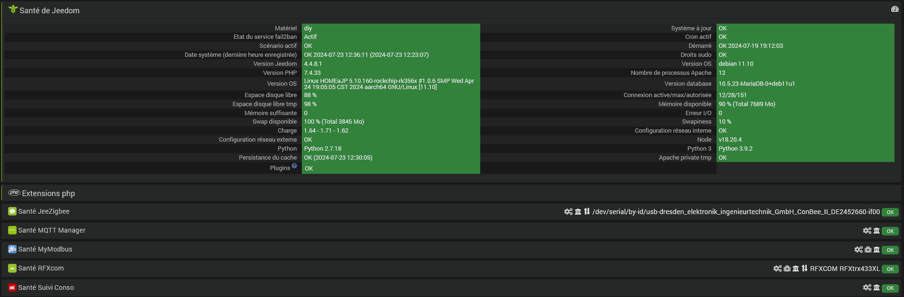
Task: Collapse the Santé de Jeedom panel header
Action: pos(49,10)
